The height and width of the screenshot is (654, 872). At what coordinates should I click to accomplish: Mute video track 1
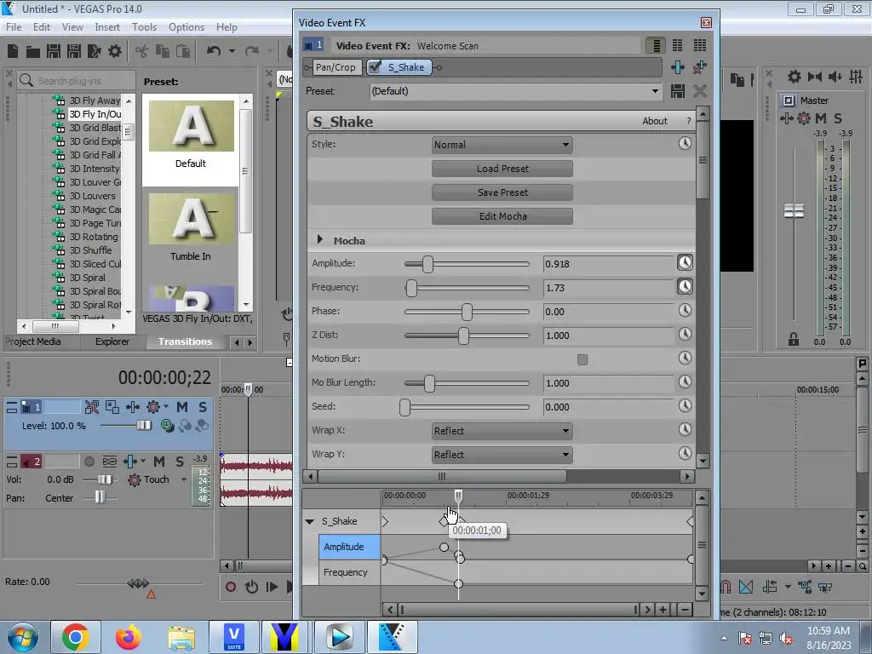[x=182, y=407]
